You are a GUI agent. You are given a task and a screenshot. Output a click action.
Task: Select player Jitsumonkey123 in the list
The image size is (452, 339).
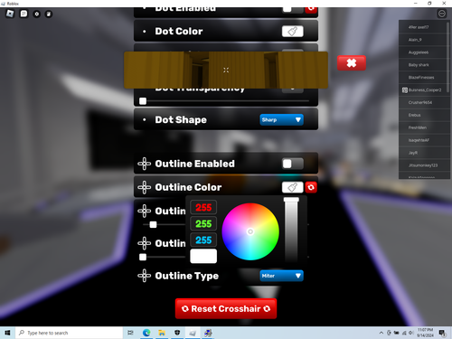tap(423, 165)
